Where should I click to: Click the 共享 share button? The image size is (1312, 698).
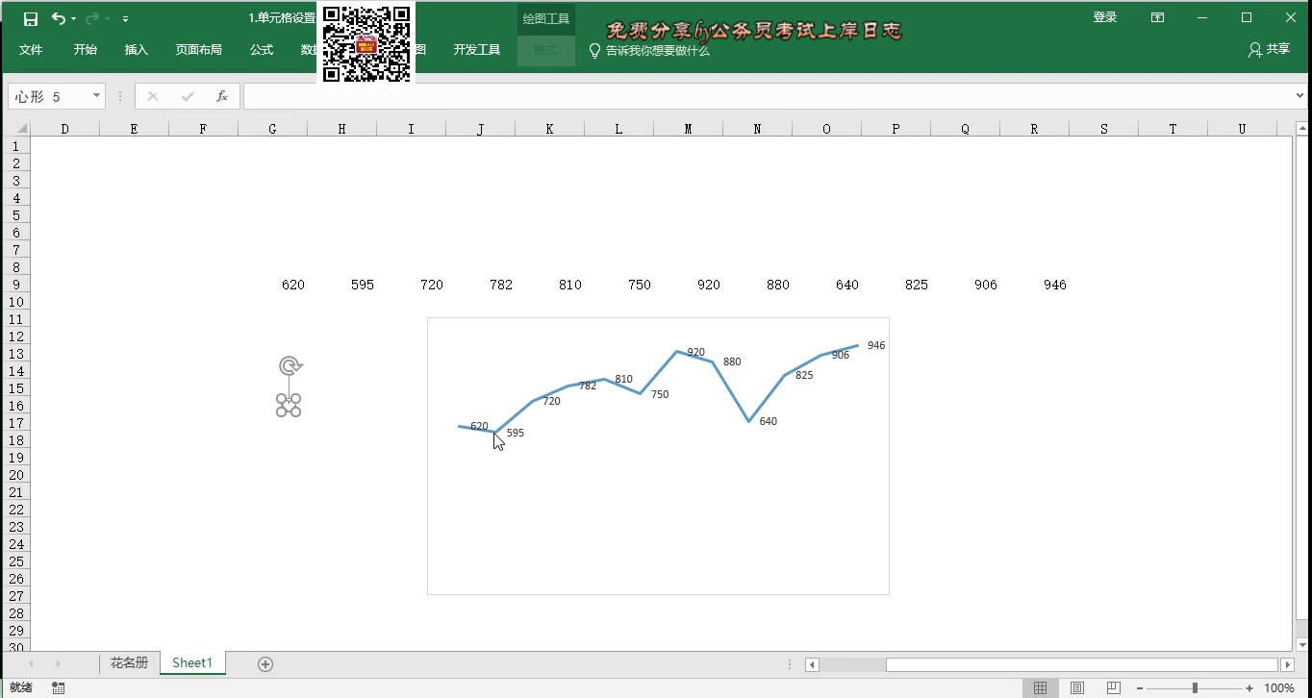pyautogui.click(x=1269, y=49)
